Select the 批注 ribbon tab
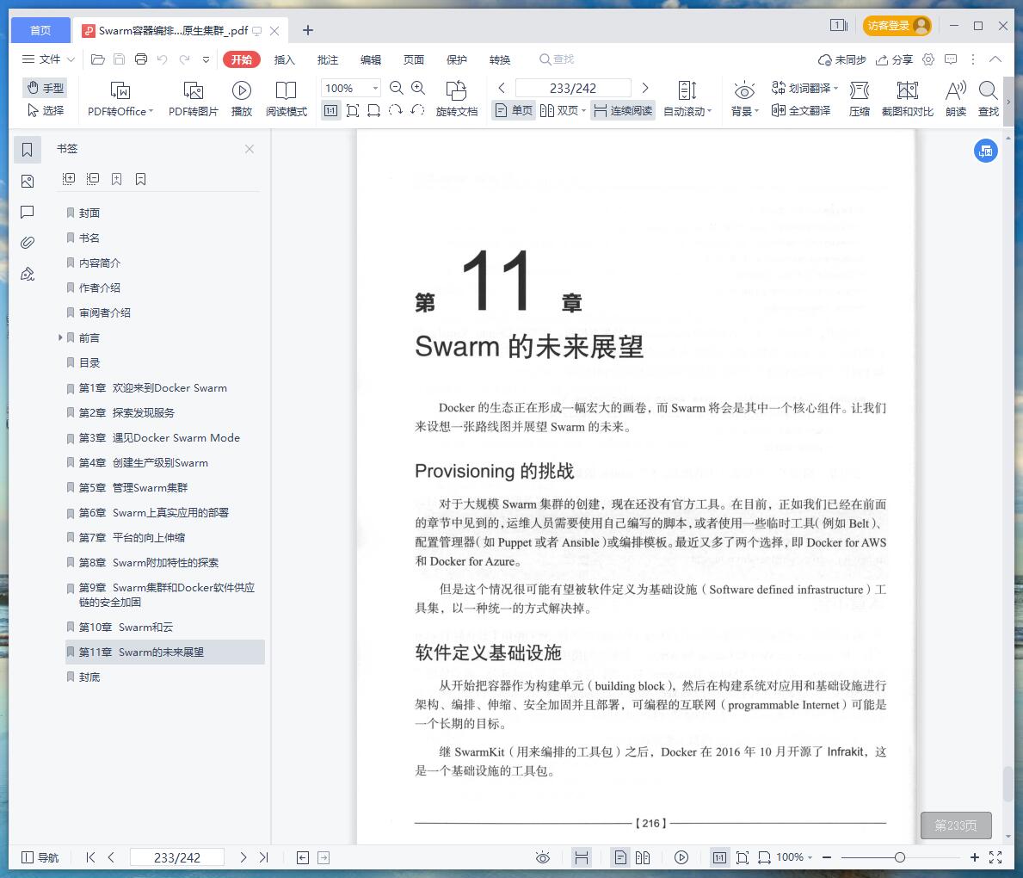This screenshot has height=878, width=1023. (x=328, y=59)
